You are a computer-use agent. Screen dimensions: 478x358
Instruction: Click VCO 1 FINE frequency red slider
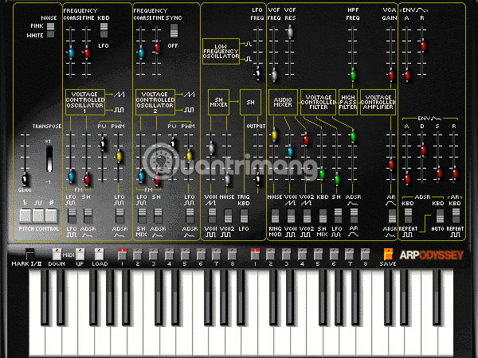[x=87, y=53]
